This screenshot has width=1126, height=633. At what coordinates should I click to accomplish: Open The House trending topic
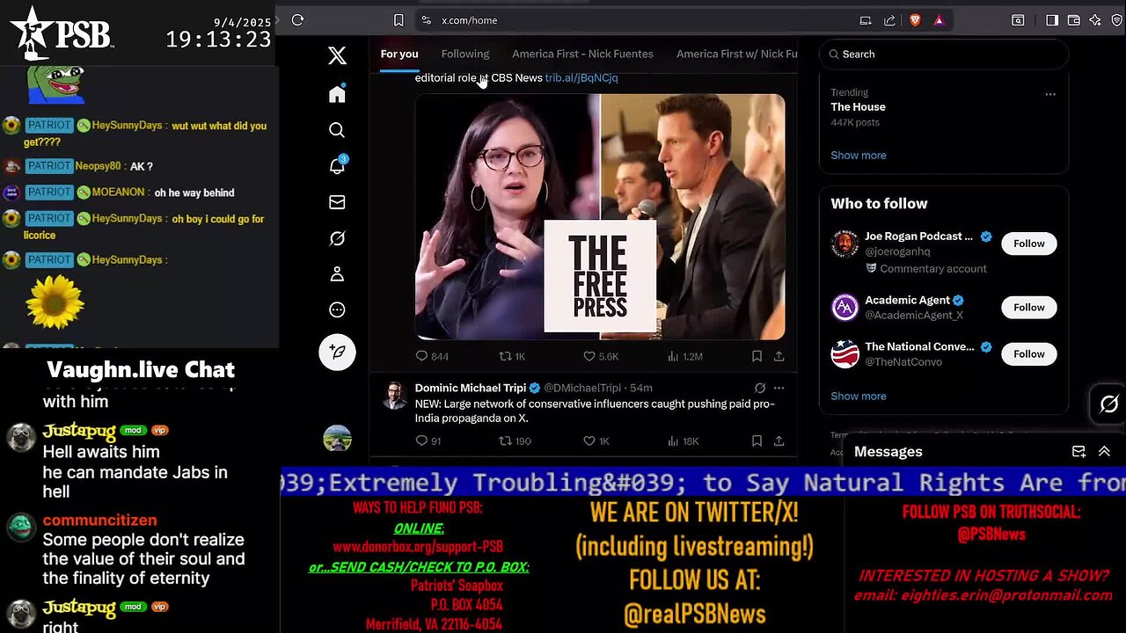click(x=858, y=106)
